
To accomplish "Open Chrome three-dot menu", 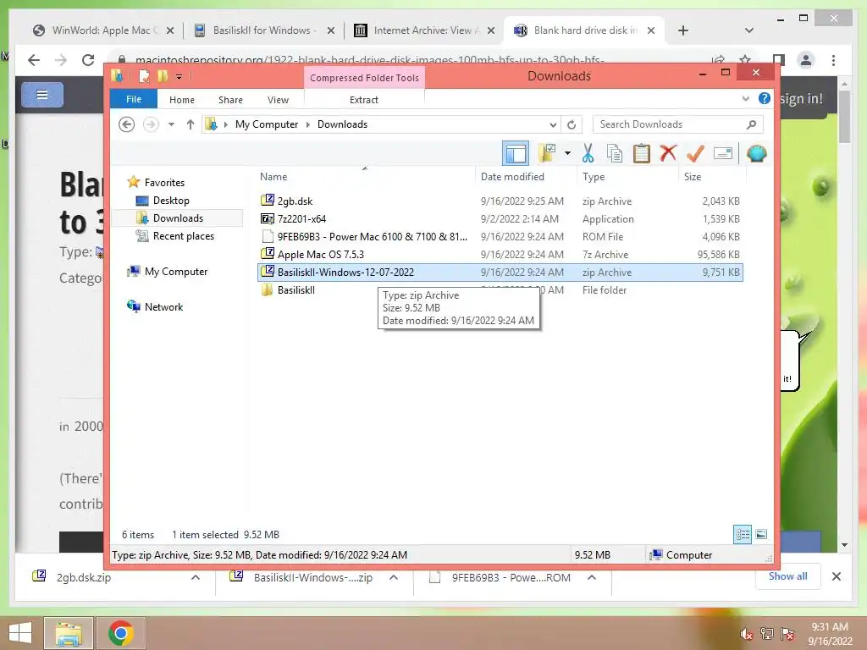I will (833, 60).
